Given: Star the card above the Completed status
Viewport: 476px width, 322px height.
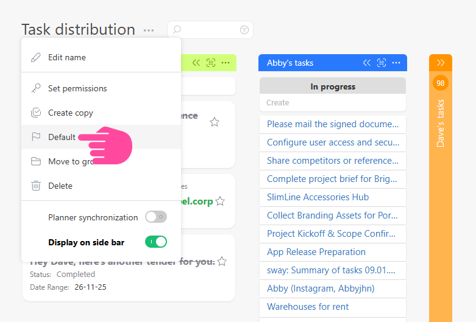Looking at the screenshot, I should click(222, 261).
